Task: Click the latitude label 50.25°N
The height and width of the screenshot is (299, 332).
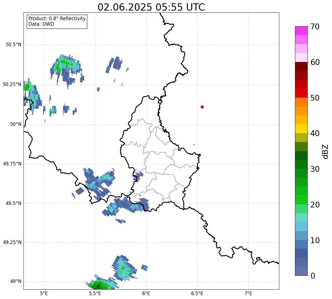Action: pos(12,84)
